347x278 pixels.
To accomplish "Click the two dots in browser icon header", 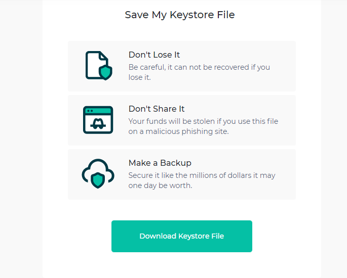I will click(x=90, y=111).
